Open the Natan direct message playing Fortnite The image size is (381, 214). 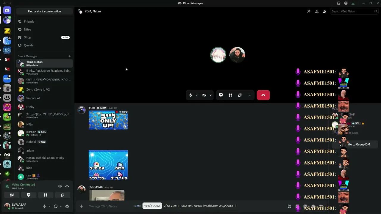(44, 133)
